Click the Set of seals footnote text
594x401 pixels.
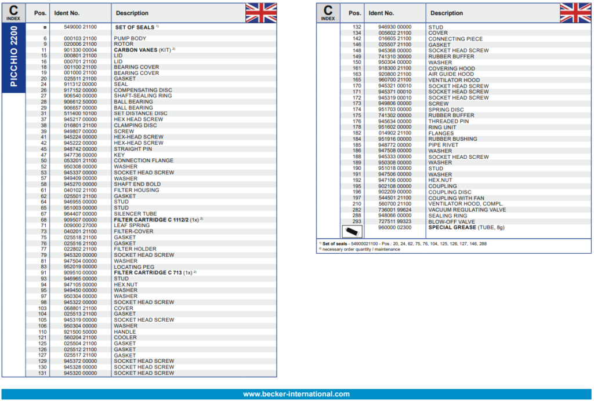click(x=403, y=244)
